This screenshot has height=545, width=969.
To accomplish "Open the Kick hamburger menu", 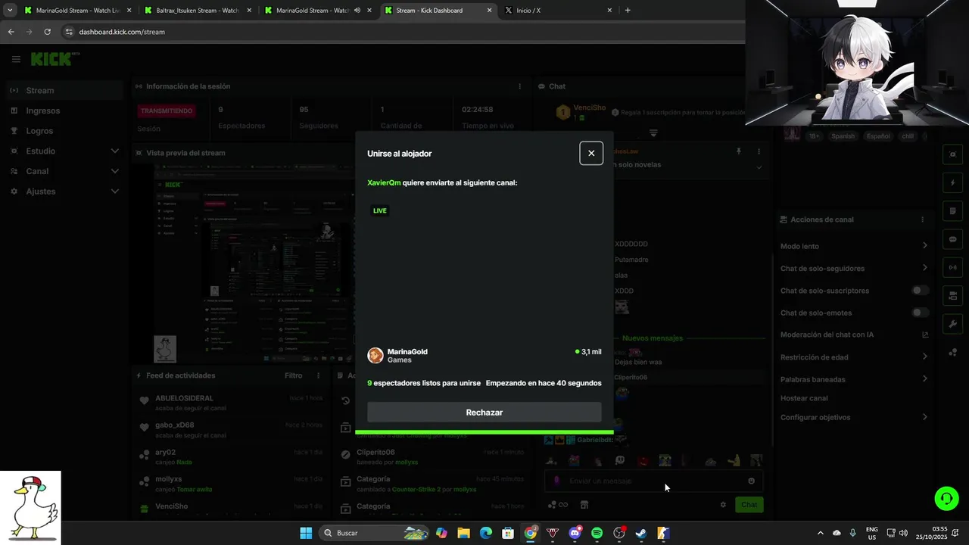I will [x=16, y=59].
